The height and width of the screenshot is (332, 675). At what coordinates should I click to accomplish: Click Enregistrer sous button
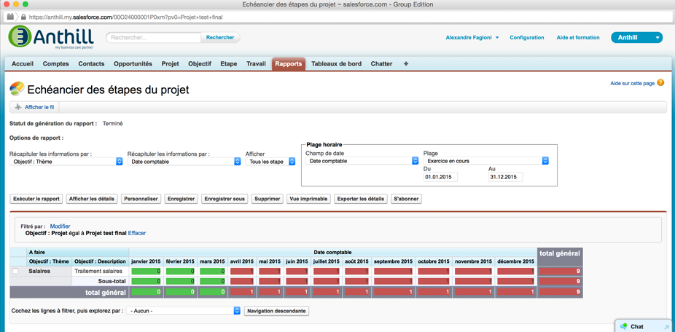[225, 199]
